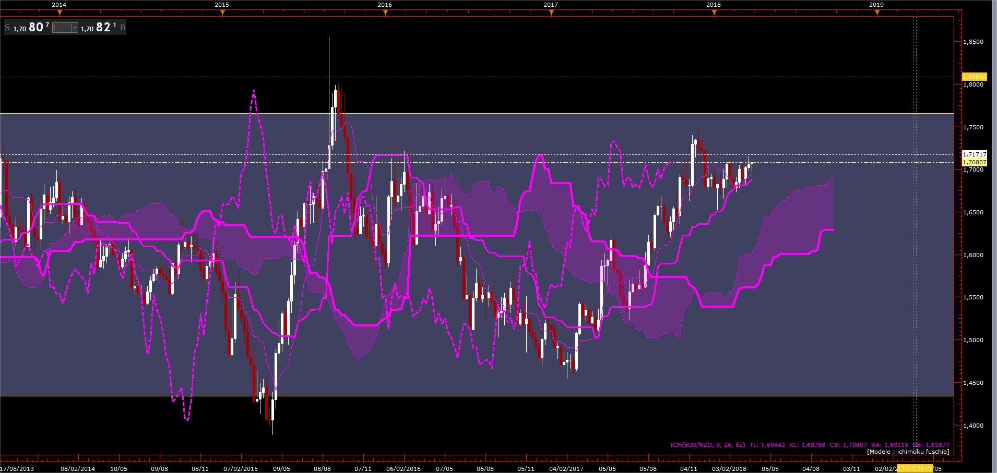Click the 1,8500 price axis label

pos(973,42)
